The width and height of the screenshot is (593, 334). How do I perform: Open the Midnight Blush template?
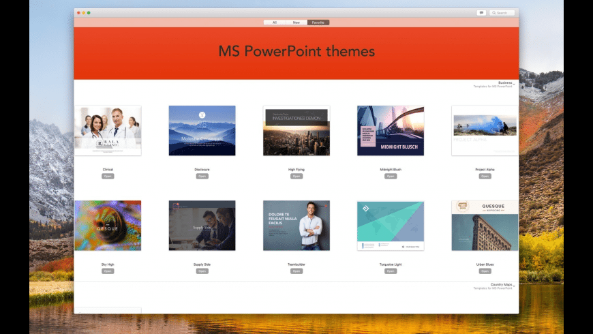coord(391,177)
